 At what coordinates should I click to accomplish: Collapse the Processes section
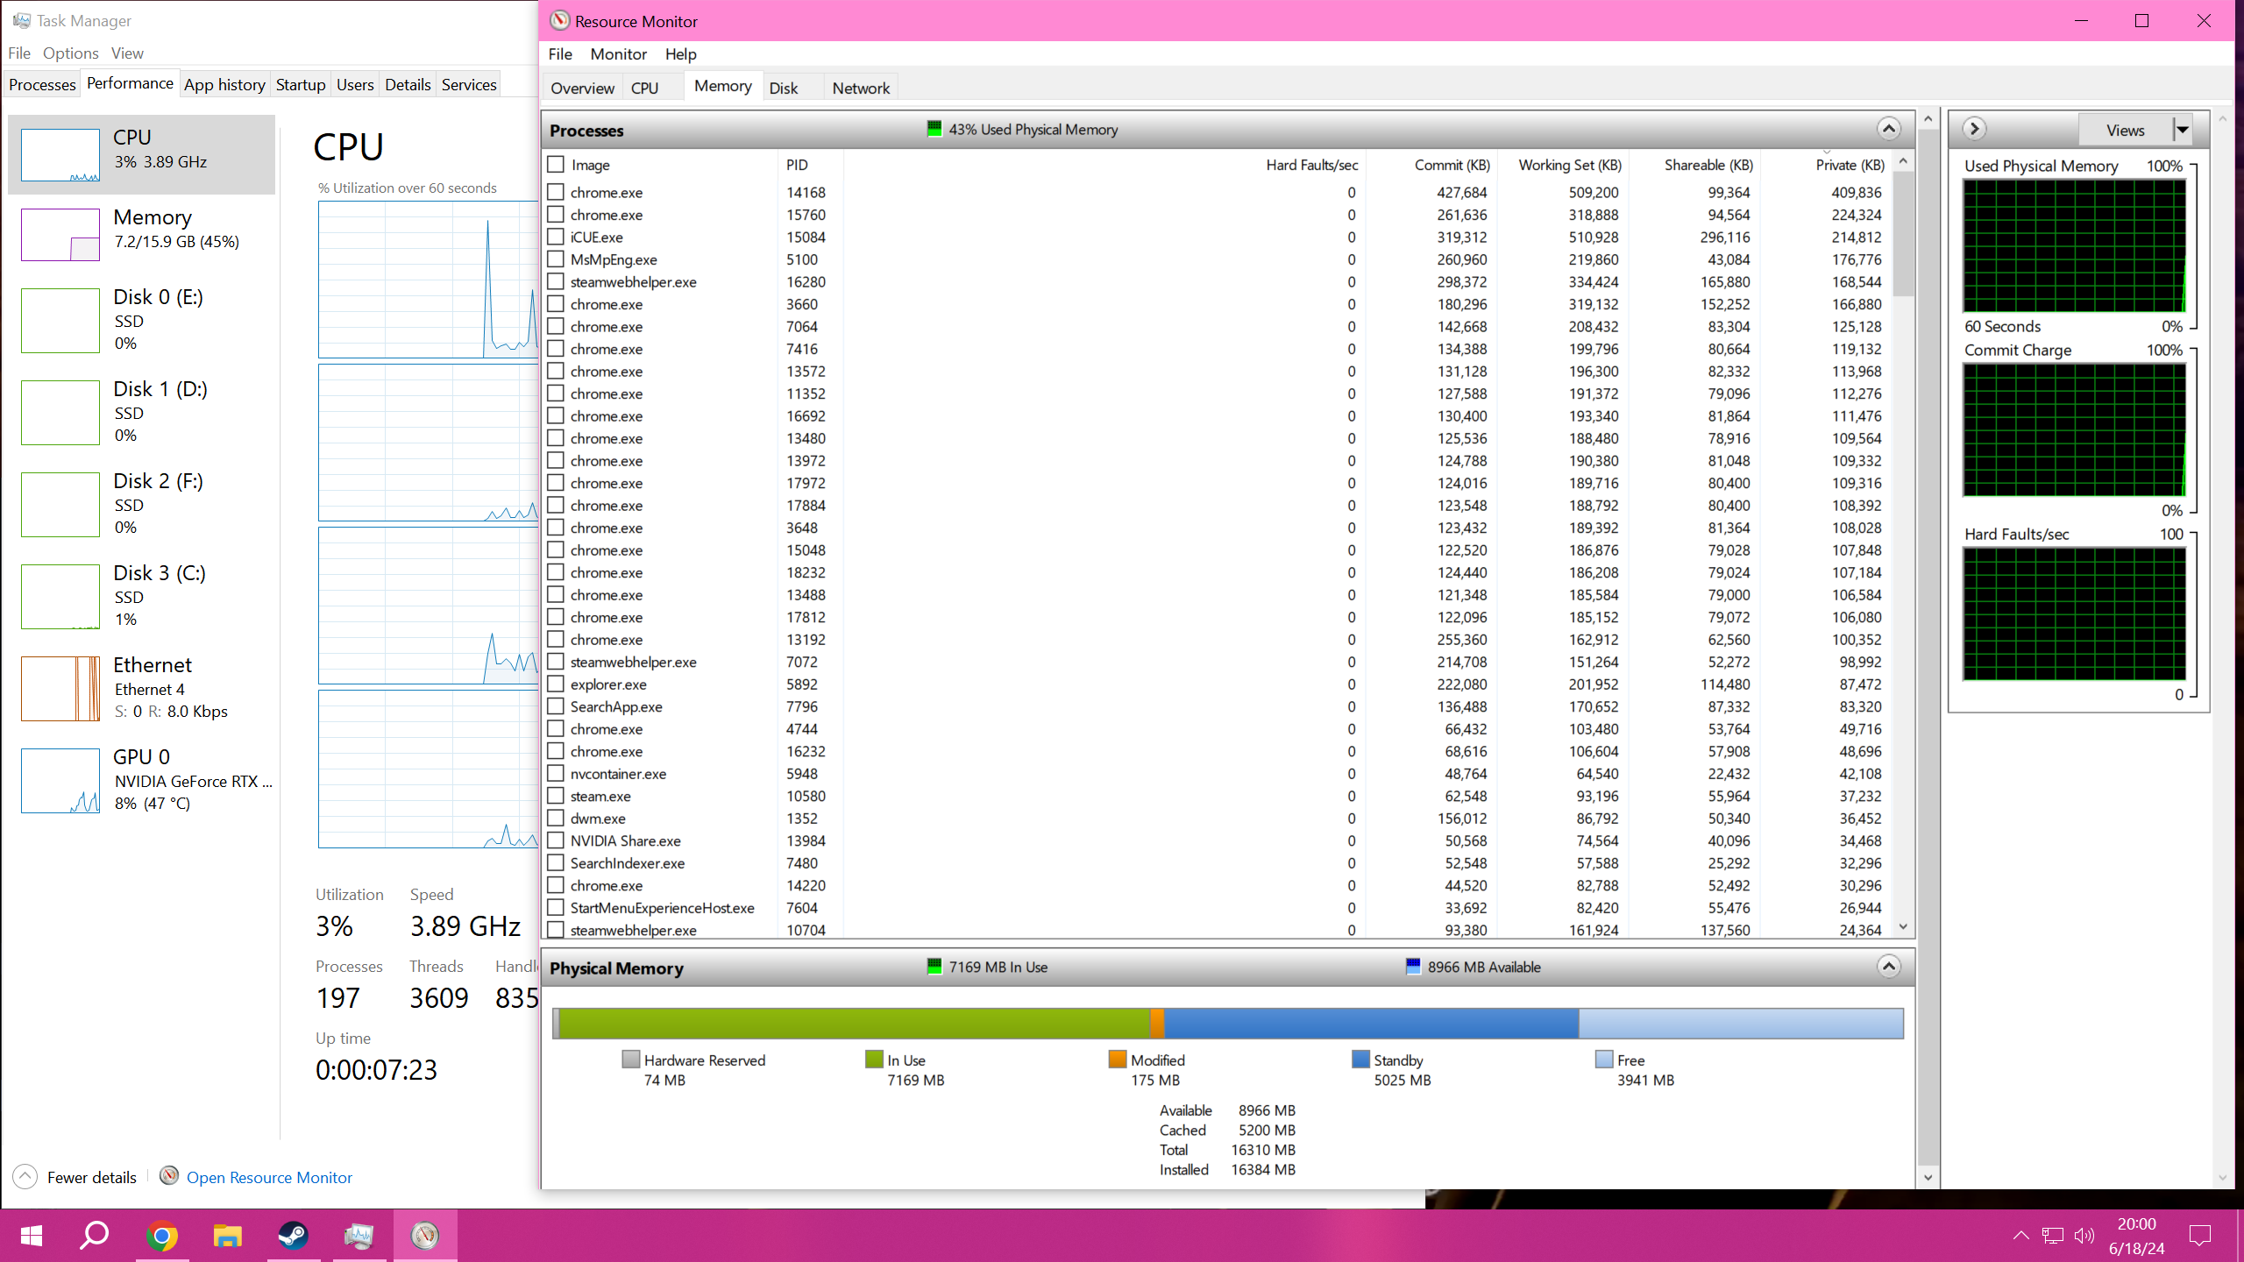[x=1888, y=130]
